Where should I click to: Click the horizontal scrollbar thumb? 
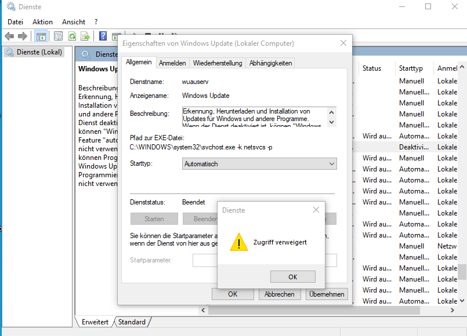[x=314, y=310]
